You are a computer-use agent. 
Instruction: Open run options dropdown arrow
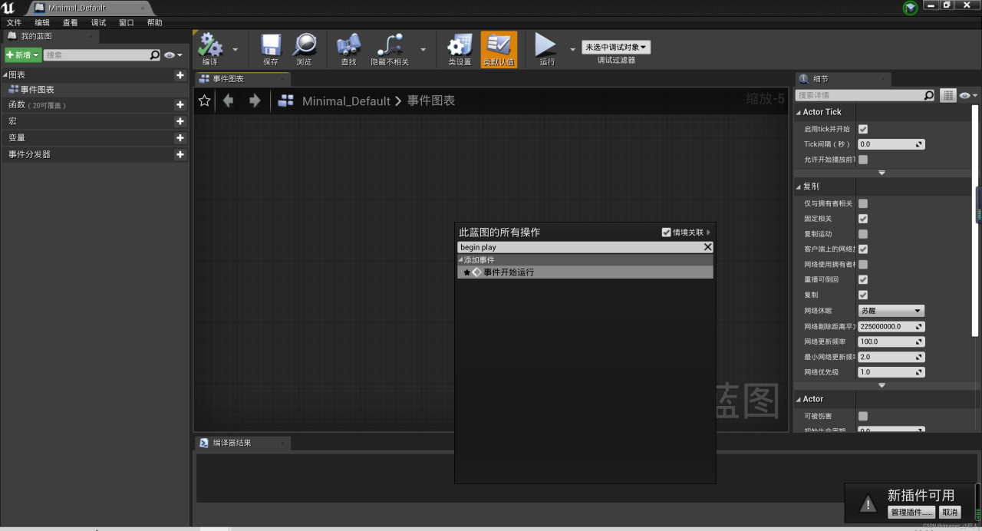point(572,49)
